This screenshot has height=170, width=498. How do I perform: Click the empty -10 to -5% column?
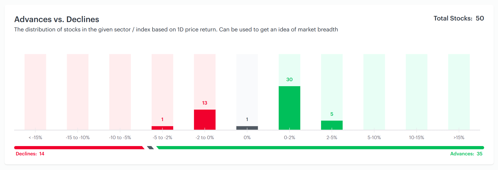pyautogui.click(x=120, y=92)
